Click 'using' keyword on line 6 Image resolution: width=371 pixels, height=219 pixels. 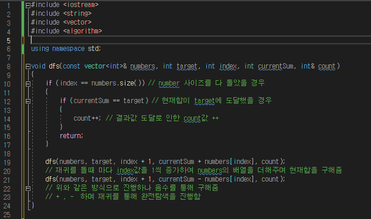40,49
